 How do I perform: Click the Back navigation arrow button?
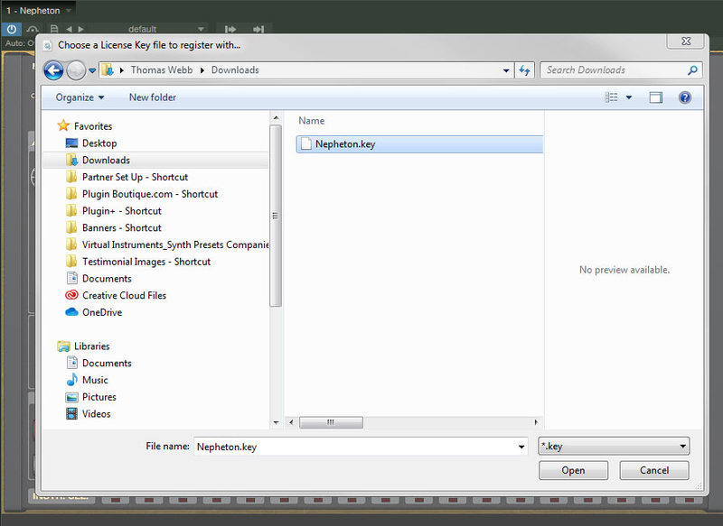[x=53, y=70]
